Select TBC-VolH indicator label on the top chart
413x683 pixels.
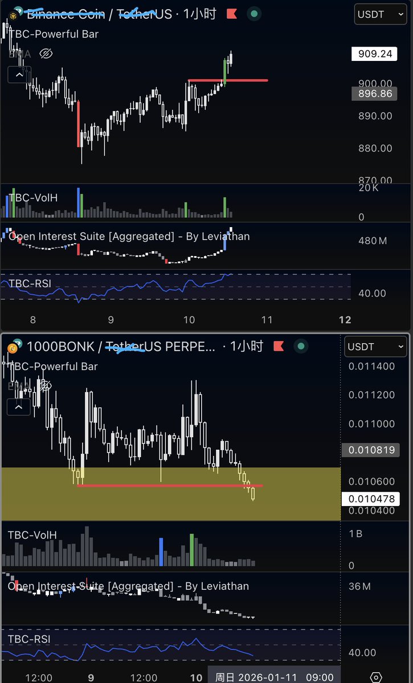click(33, 198)
